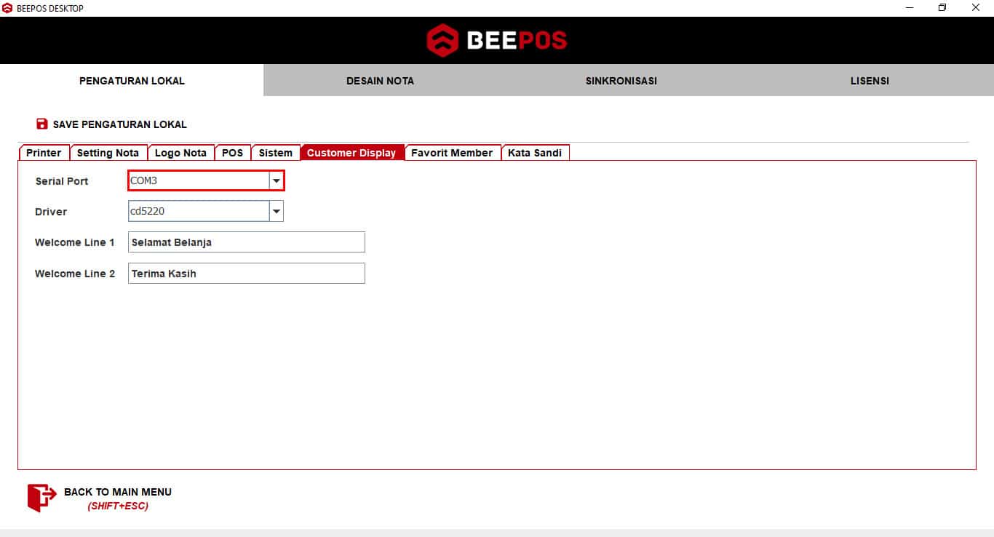Select the COM3 serial port combo box
The height and width of the screenshot is (537, 994).
click(206, 180)
